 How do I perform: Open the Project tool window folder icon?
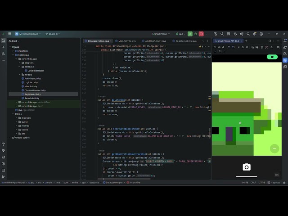(x=3, y=40)
